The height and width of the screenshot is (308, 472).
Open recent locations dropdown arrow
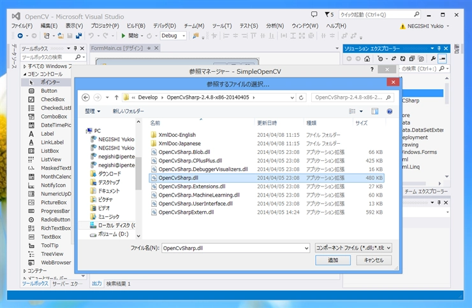[x=107, y=97]
